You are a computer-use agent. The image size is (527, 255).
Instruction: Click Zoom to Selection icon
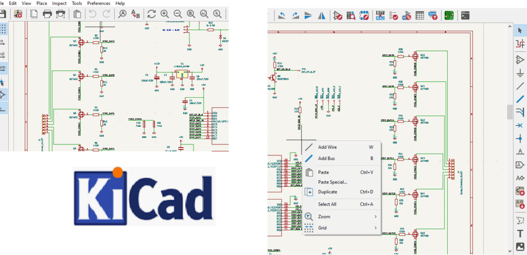(218, 14)
